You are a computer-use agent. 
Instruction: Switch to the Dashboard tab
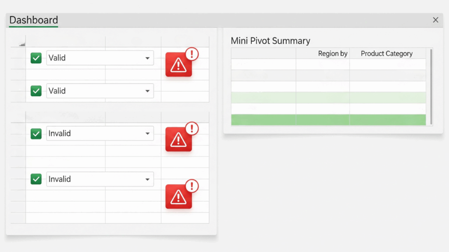coord(33,20)
